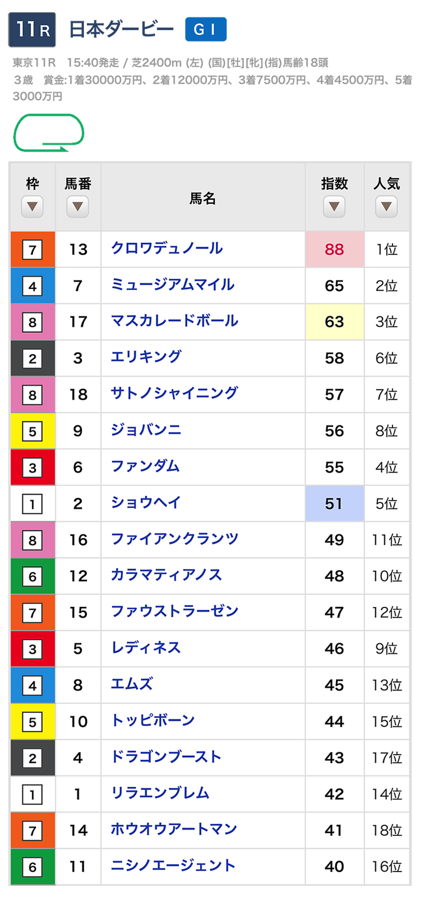Screen dimensions: 422x898
Task: Click the blue GI grade badge
Action: [206, 30]
